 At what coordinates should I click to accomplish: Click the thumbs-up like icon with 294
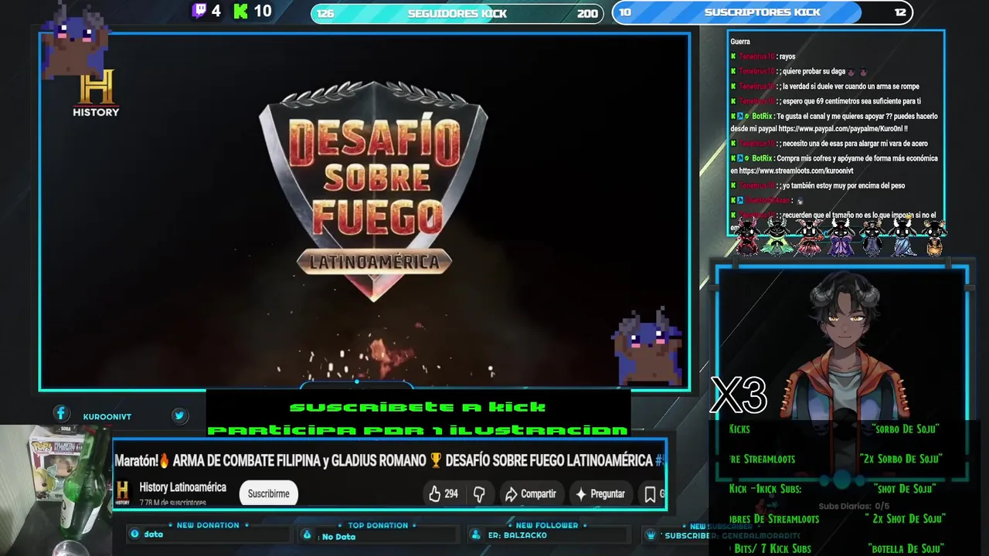tap(434, 493)
